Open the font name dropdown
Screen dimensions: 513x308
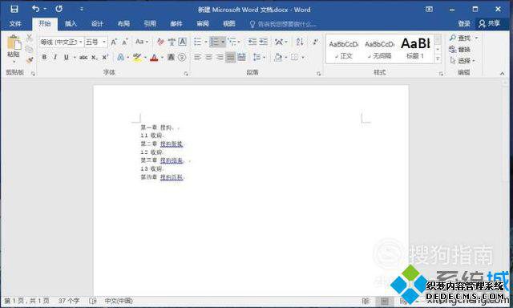click(80, 42)
